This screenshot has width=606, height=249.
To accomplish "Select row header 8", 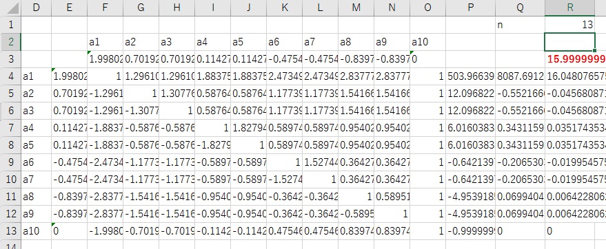I will coord(10,145).
